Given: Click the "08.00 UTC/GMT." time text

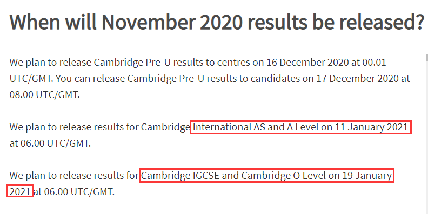Looking at the screenshot, I should [x=44, y=95].
